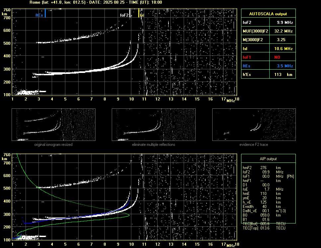
Task: Click the blue ftEs marker in top ionogram
Action: click(45, 13)
